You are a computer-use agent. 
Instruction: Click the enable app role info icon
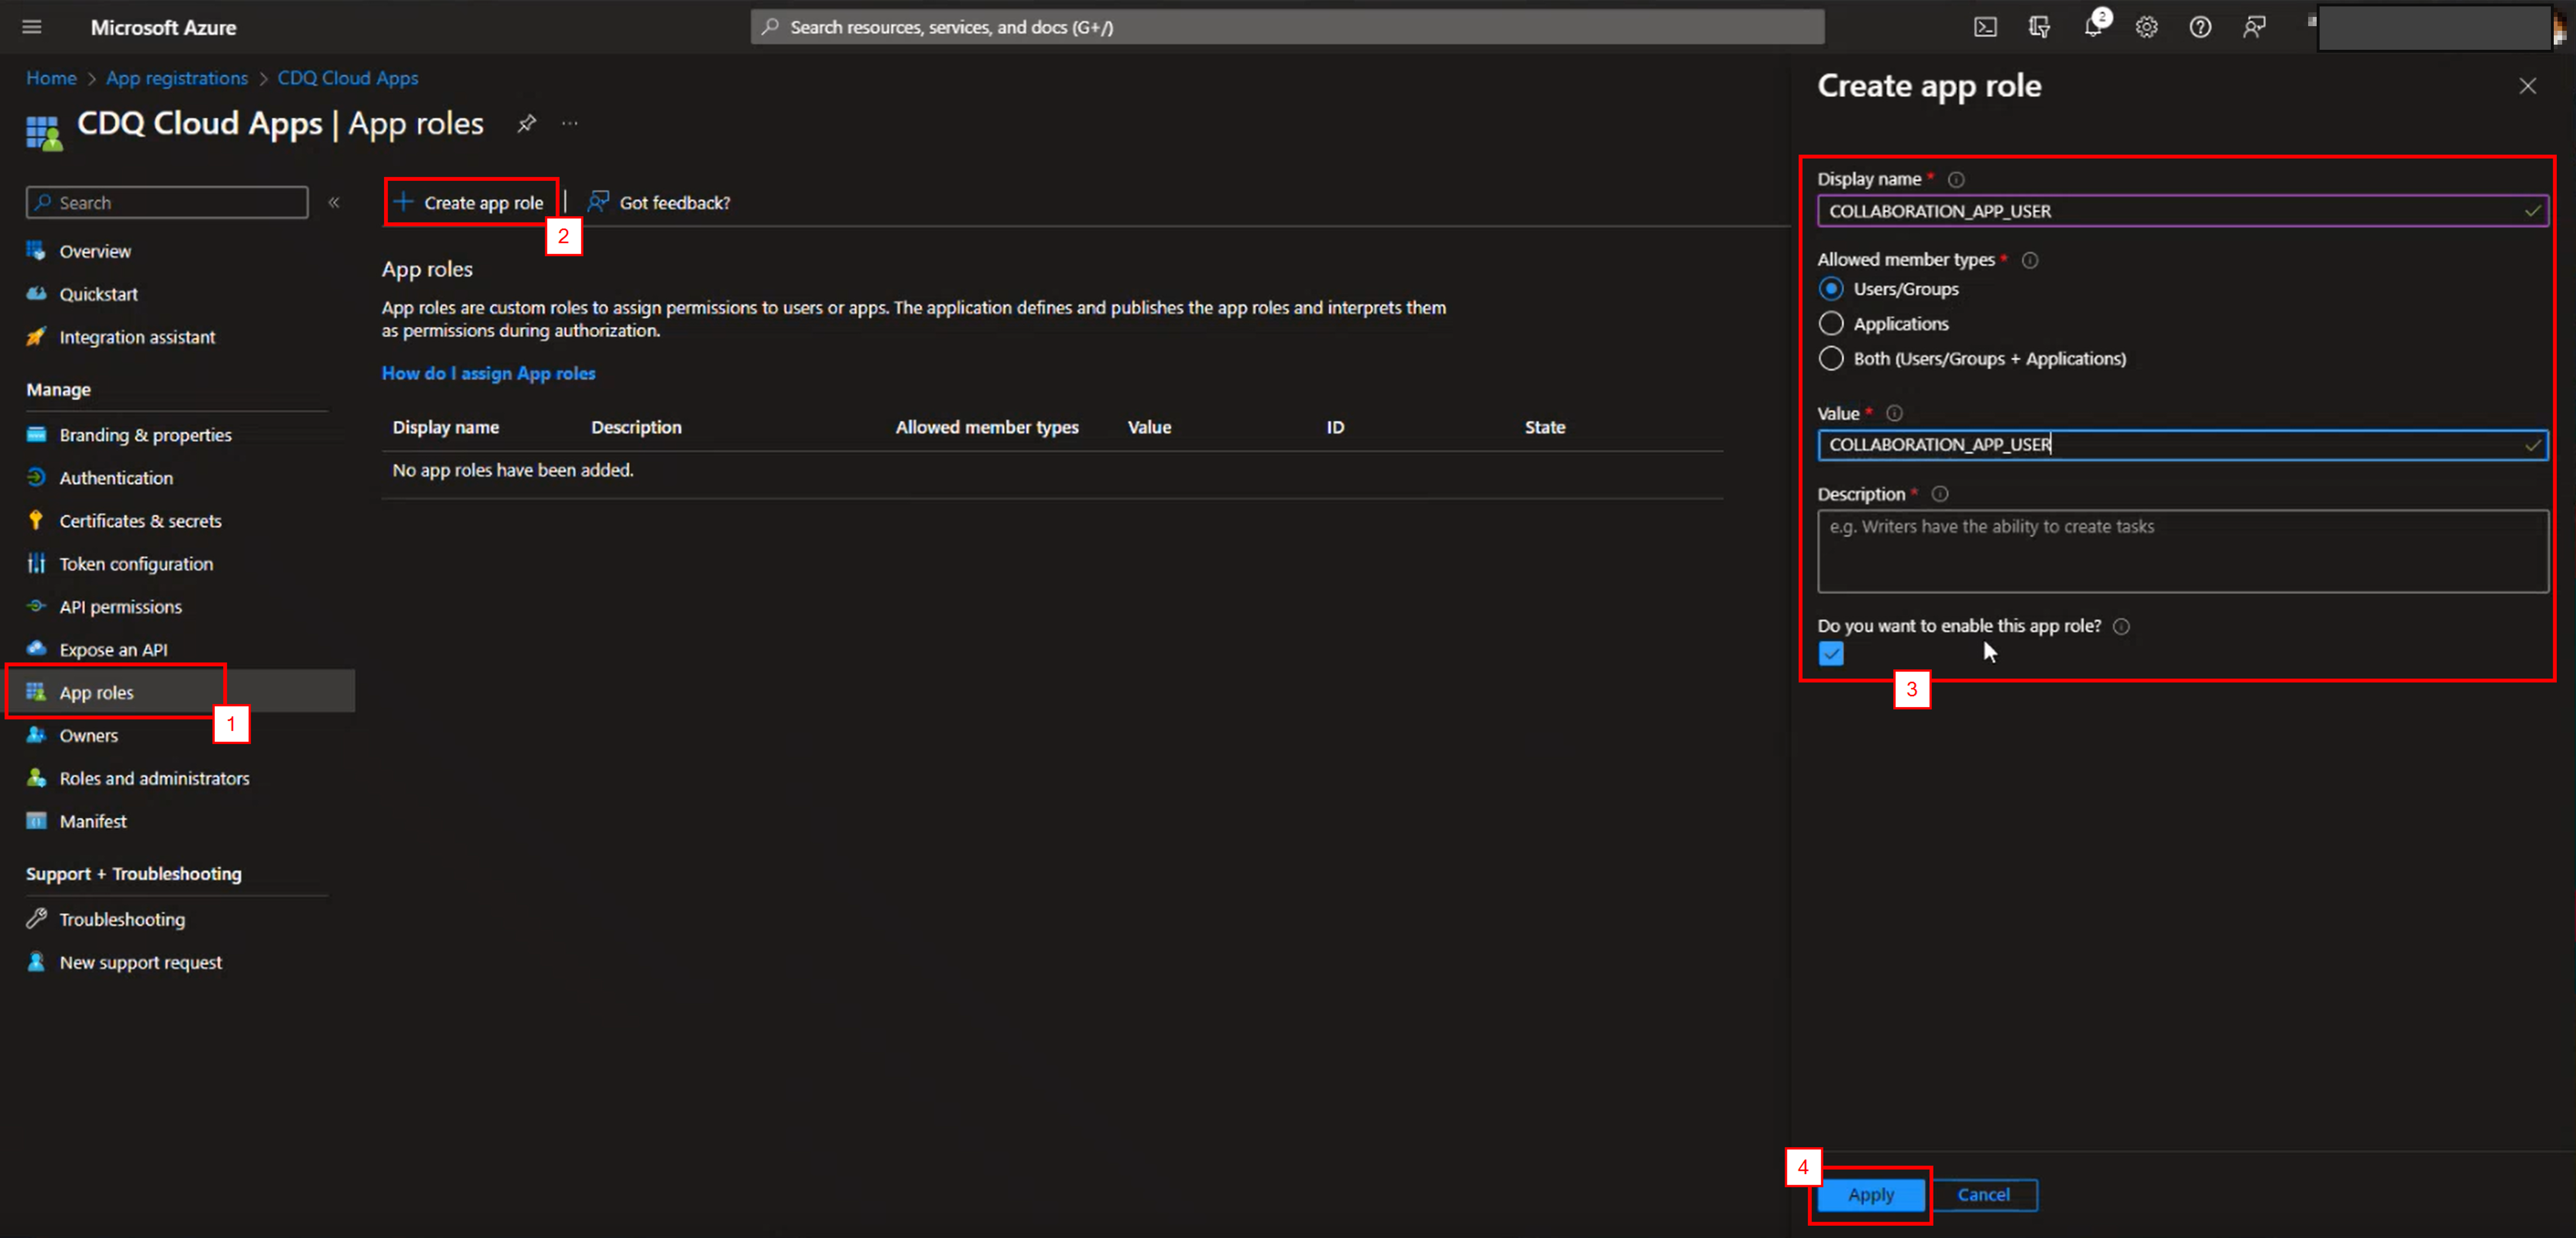pos(2121,626)
